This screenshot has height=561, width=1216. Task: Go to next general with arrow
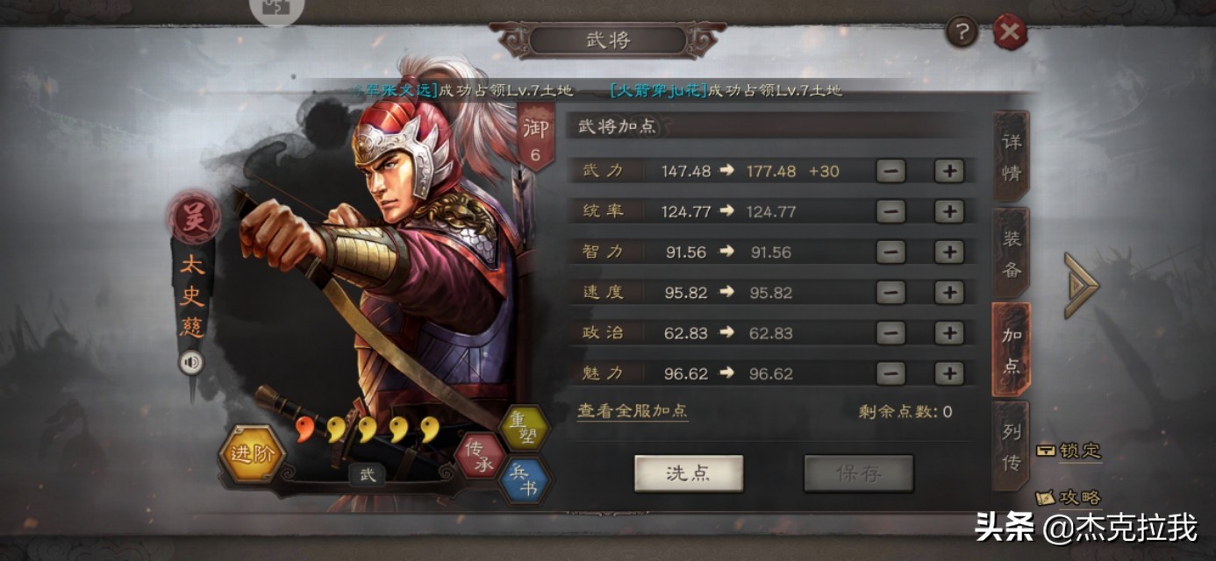[x=1081, y=285]
